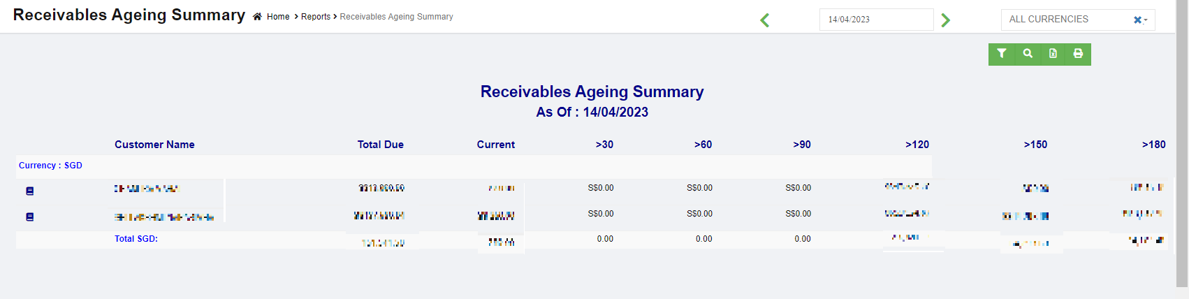Image resolution: width=1189 pixels, height=299 pixels.
Task: Select the Currency : SGD group row
Action: (x=50, y=166)
